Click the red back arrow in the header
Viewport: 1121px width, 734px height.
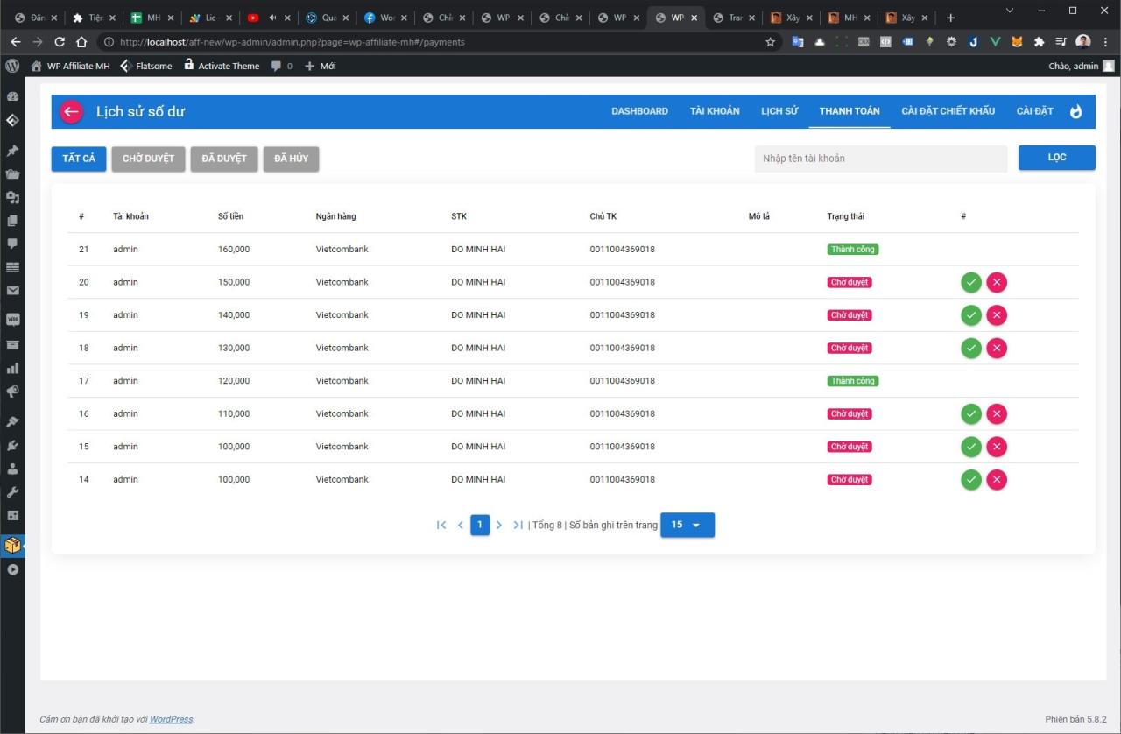point(71,111)
